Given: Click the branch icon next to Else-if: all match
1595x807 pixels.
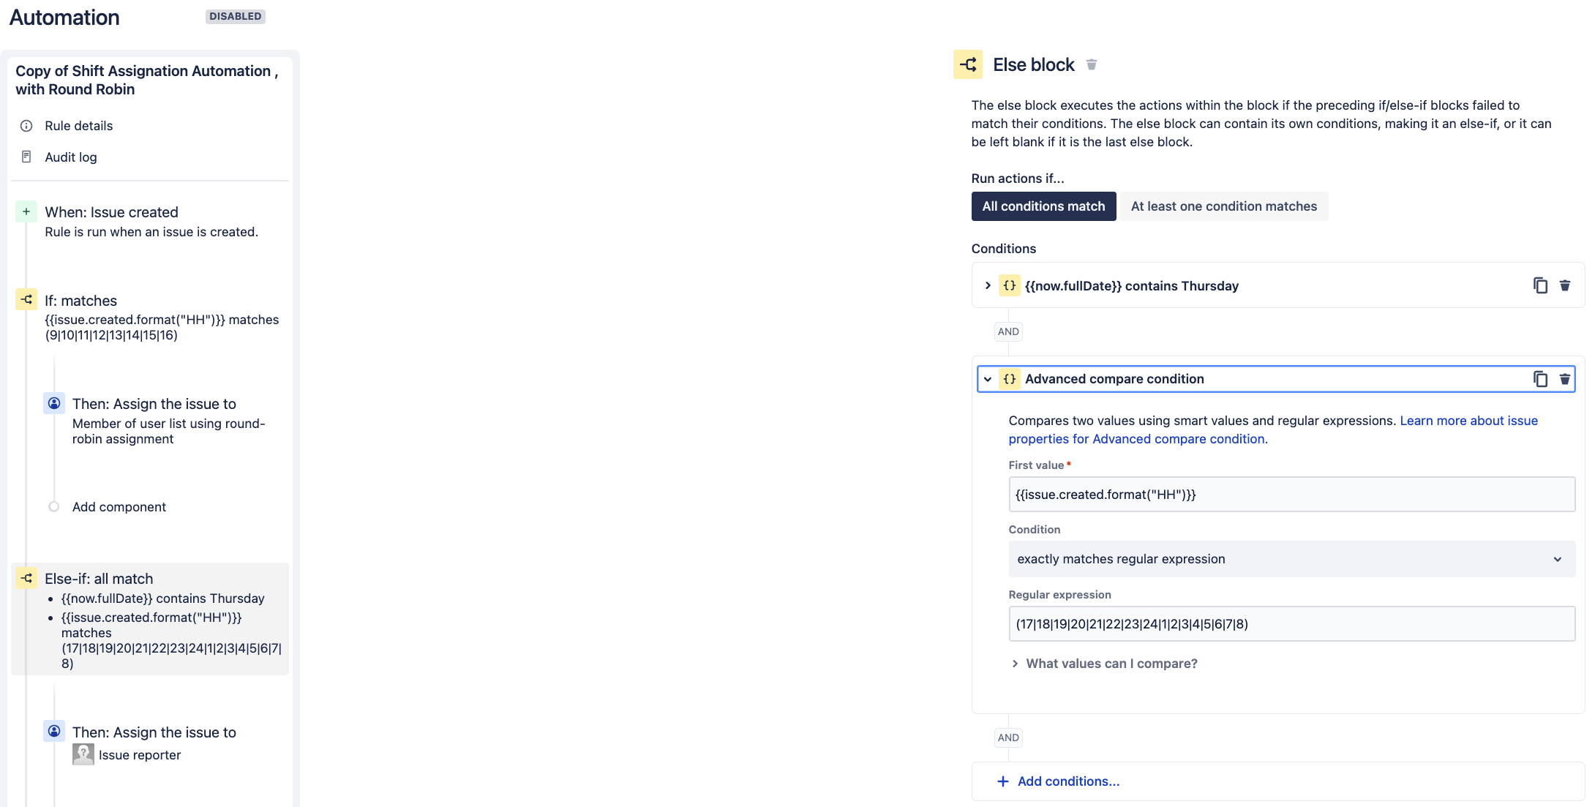Looking at the screenshot, I should click(x=26, y=578).
